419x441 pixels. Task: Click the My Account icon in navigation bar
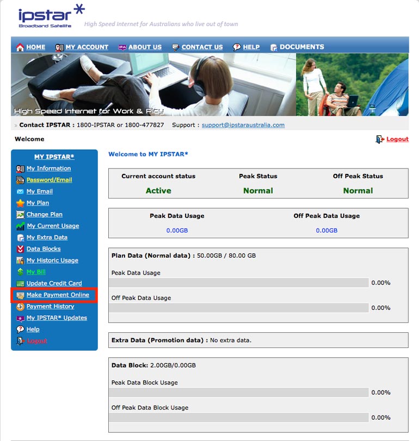pos(59,47)
